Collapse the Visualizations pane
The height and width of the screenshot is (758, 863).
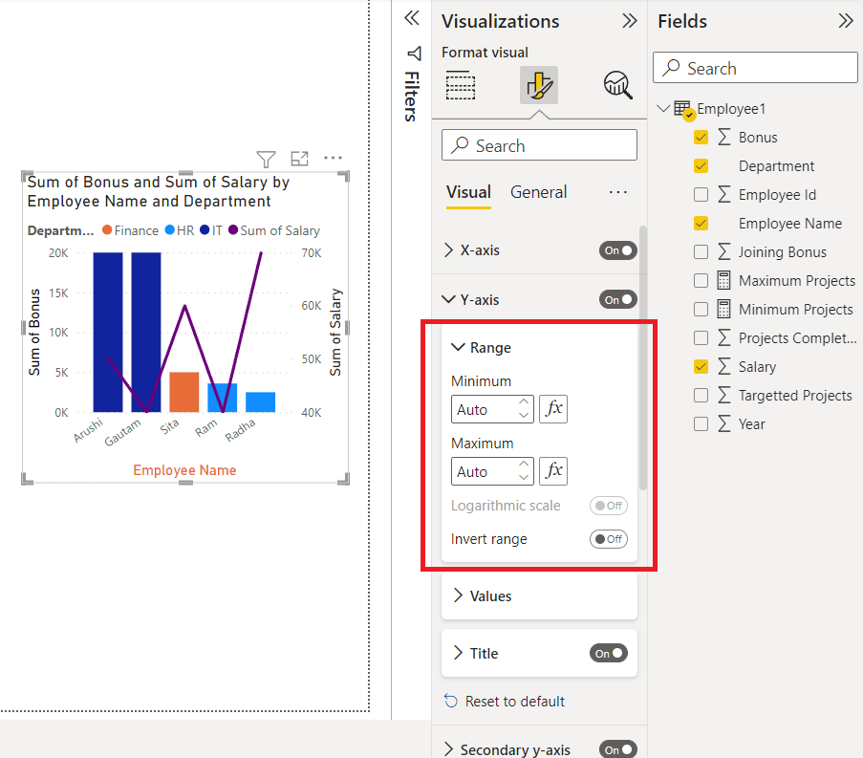629,21
